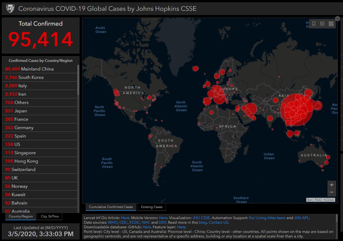The image size is (343, 241).
Task: Select the South Korea row
Action: point(40,77)
